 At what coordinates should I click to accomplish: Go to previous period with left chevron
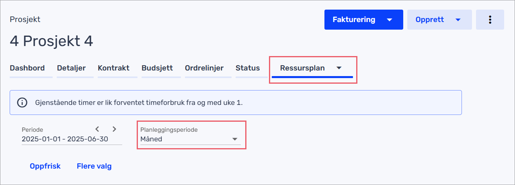[97, 129]
